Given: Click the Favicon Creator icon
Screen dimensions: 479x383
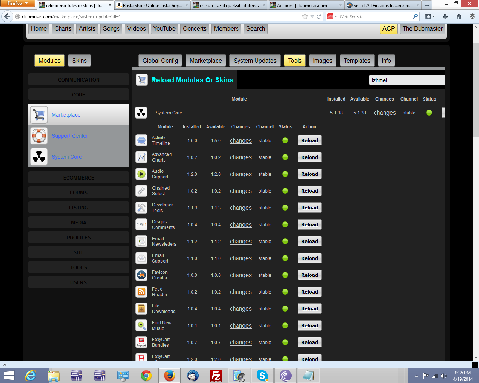Looking at the screenshot, I should pos(141,275).
